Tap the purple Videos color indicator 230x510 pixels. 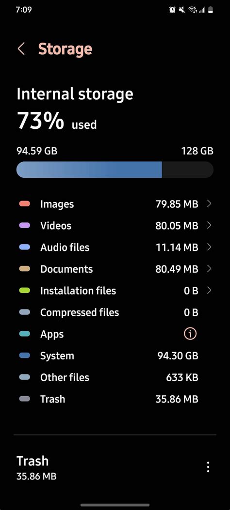click(25, 225)
